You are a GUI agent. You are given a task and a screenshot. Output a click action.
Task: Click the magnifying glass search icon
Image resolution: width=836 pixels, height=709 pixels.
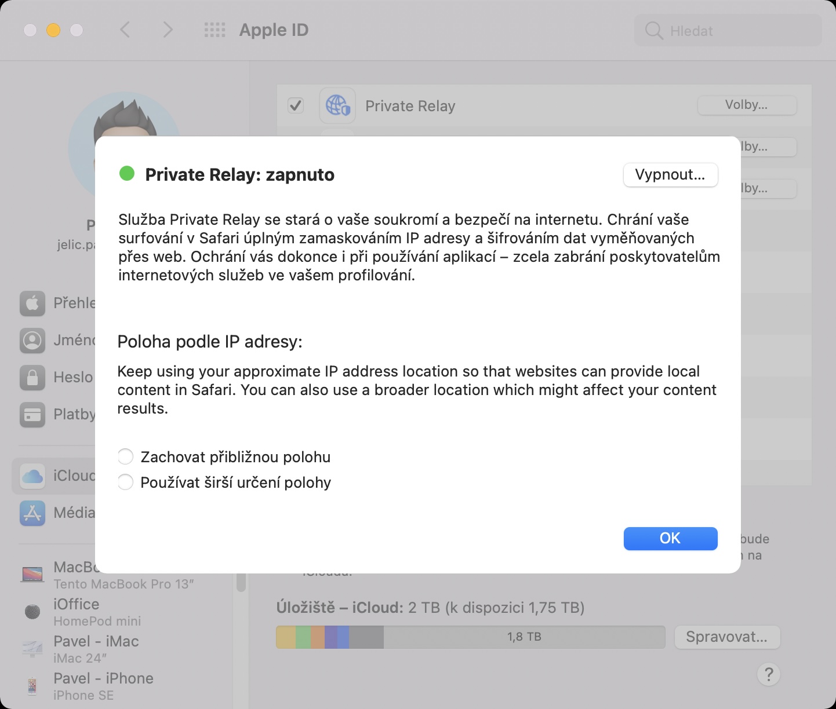(653, 31)
